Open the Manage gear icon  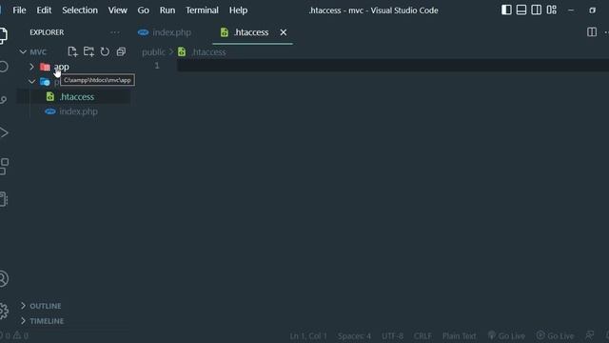coord(4,311)
